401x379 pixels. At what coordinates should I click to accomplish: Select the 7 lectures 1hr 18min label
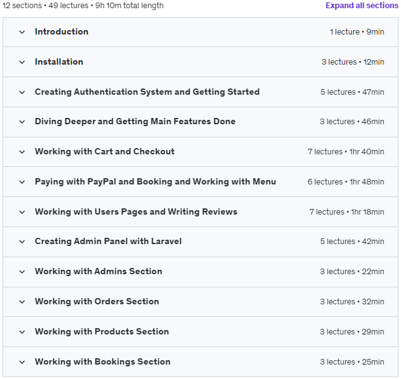coord(347,211)
